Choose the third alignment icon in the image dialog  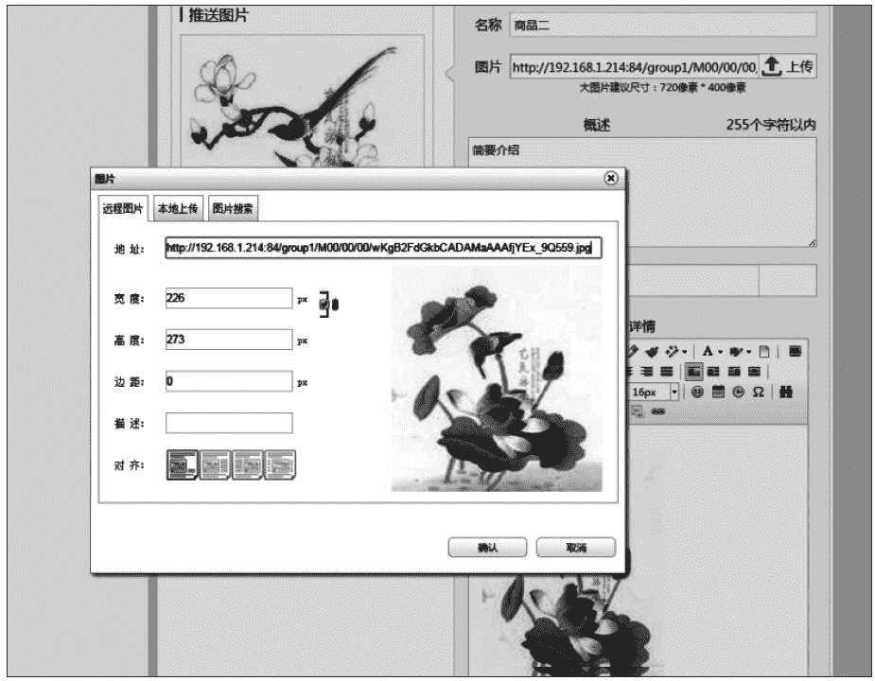(x=247, y=463)
